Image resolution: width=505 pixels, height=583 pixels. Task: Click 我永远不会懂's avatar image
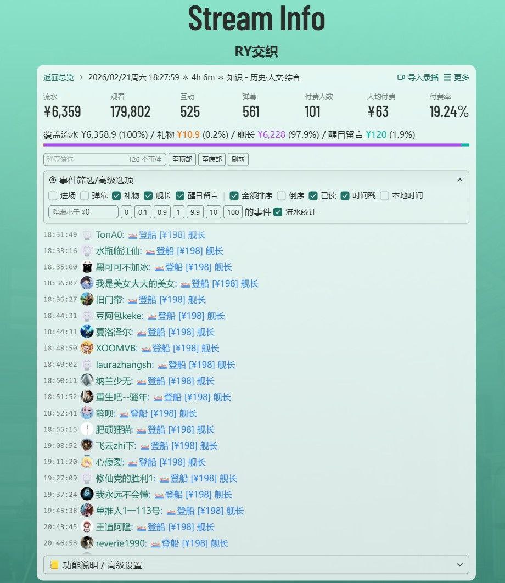click(87, 494)
